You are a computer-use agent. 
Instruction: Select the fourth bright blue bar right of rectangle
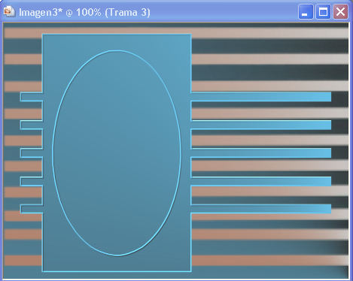coord(261,181)
